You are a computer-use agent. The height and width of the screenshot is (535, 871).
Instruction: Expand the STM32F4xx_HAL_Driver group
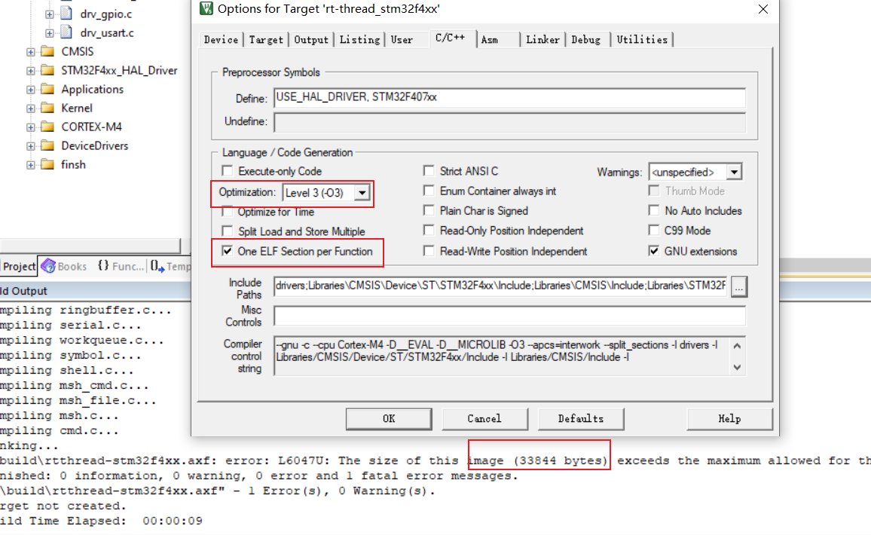tap(31, 71)
